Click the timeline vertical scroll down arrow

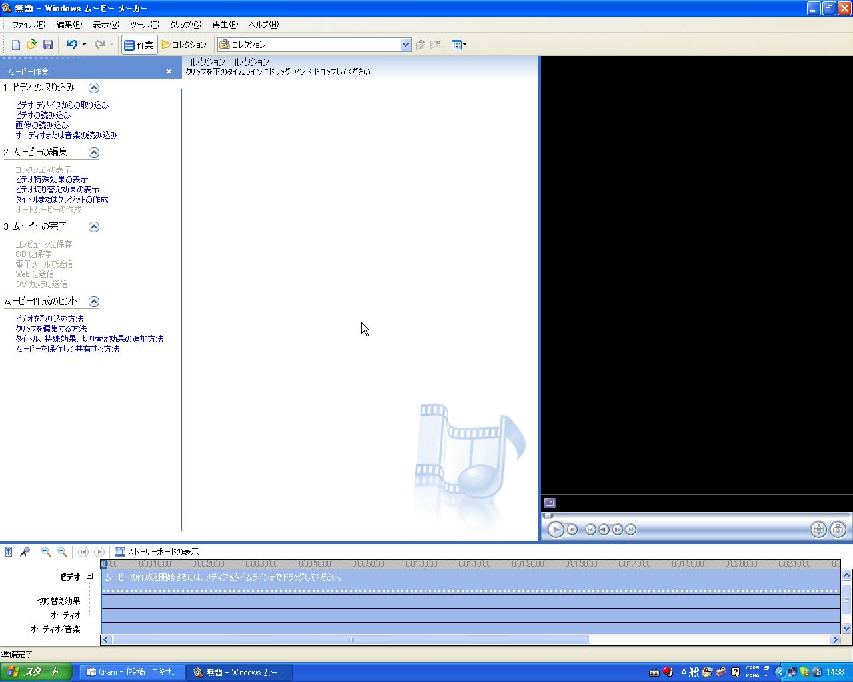click(847, 628)
